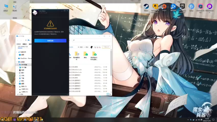Select This PC desktop icon
Screen dimensions: 217x122
click(6, 8)
